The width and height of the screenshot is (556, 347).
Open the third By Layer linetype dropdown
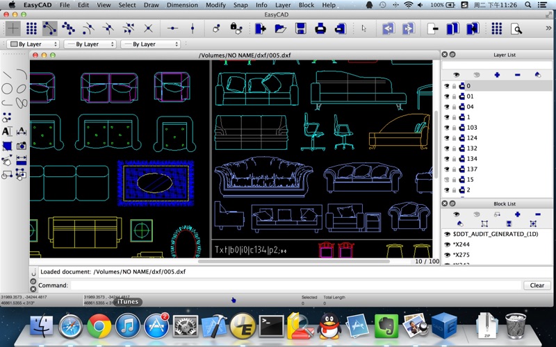tap(151, 44)
